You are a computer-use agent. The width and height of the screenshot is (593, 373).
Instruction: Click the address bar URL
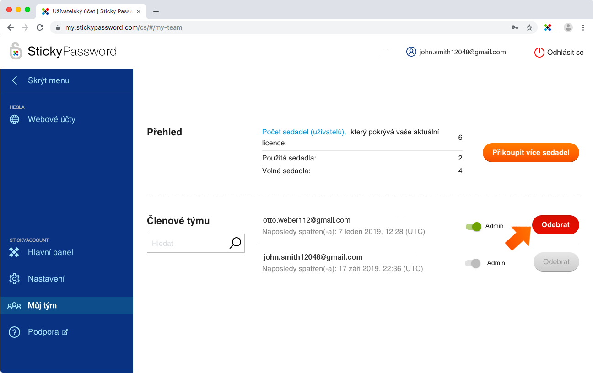[124, 27]
